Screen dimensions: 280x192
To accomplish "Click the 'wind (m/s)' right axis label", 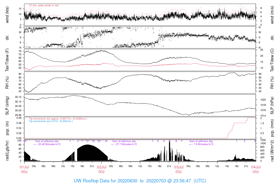I will pyautogui.click(x=272, y=15).
